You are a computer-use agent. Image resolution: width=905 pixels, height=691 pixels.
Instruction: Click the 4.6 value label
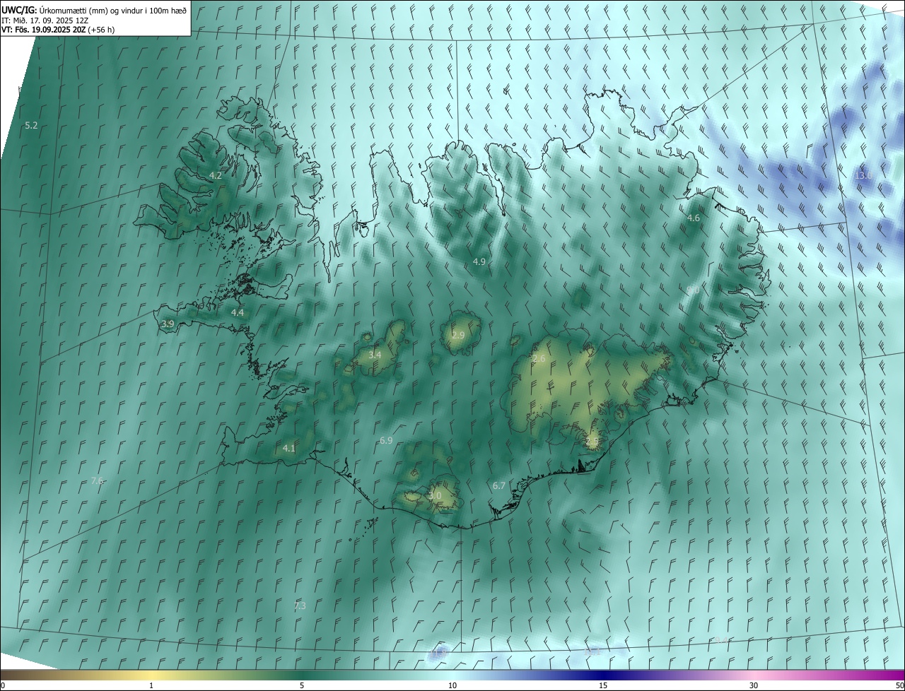[x=694, y=218]
